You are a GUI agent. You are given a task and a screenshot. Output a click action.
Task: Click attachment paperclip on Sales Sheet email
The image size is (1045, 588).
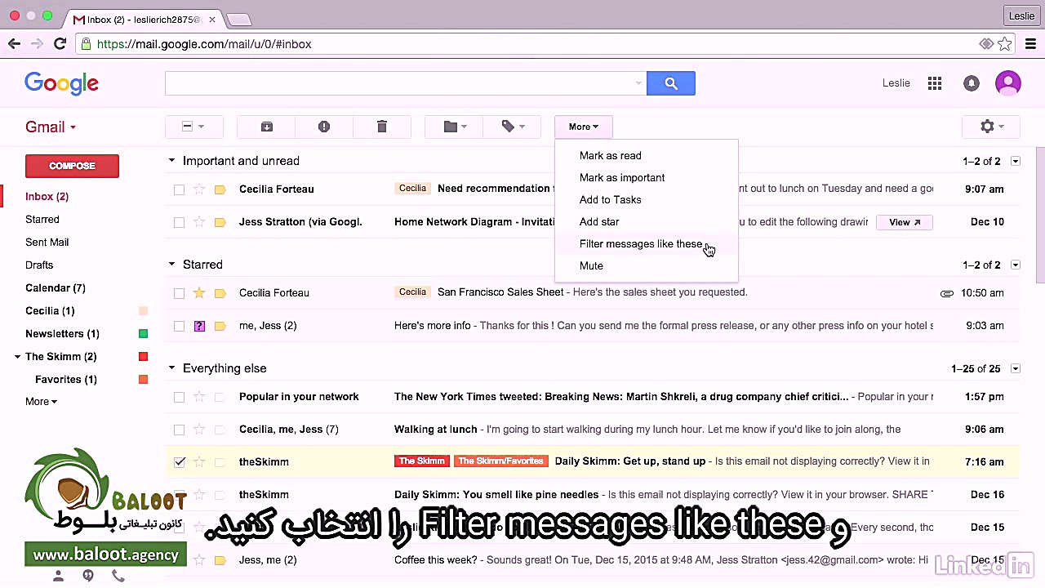(x=947, y=293)
